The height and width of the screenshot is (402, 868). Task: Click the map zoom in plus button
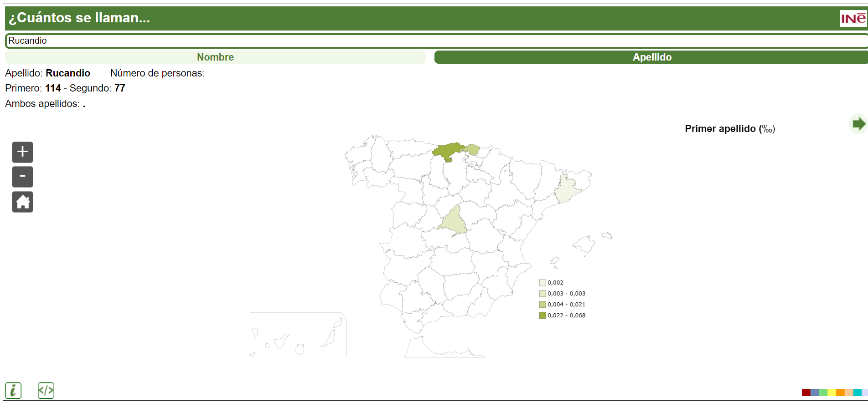click(x=22, y=152)
